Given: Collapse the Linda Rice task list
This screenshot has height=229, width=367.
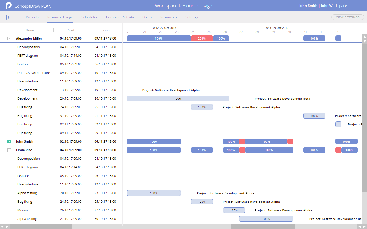Looking at the screenshot, I should point(9,150).
